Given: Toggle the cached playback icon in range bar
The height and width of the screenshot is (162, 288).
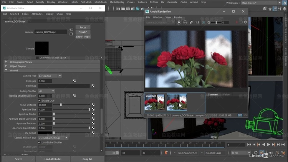Looking at the screenshot, I should [262, 153].
